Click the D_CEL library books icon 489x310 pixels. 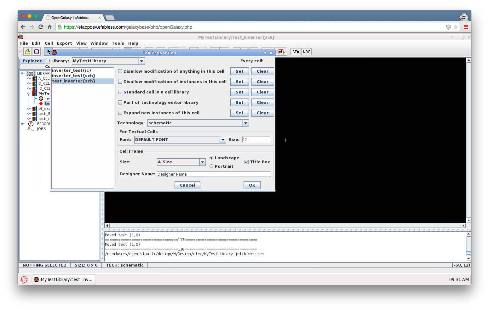[35, 83]
